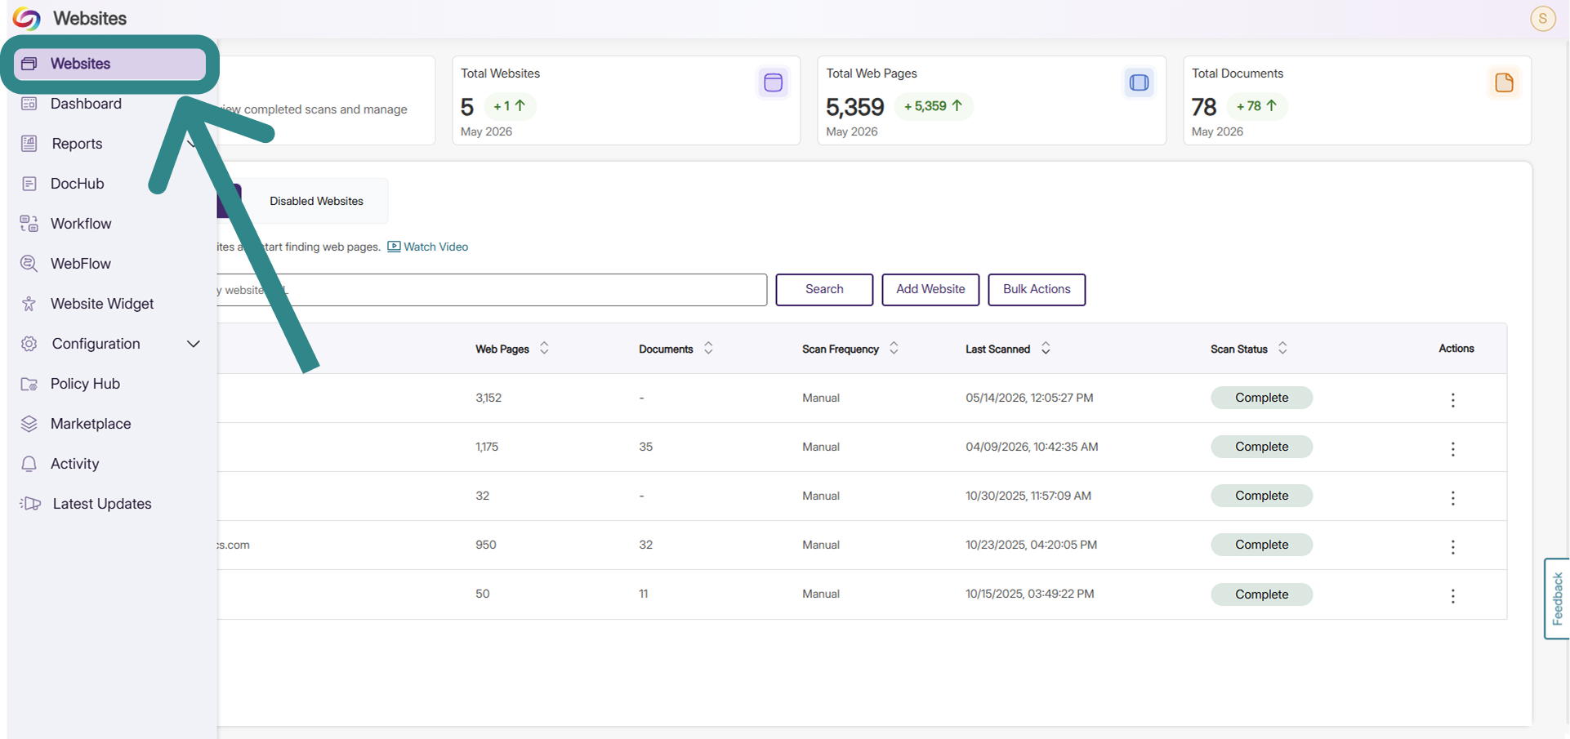Click the user avatar in the top corner
This screenshot has height=739, width=1570.
pyautogui.click(x=1542, y=19)
